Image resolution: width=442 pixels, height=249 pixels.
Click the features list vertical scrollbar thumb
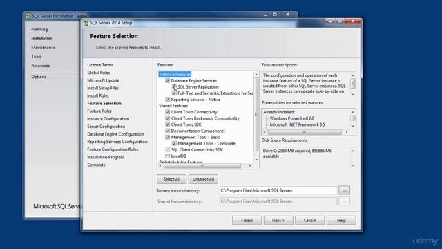click(256, 114)
